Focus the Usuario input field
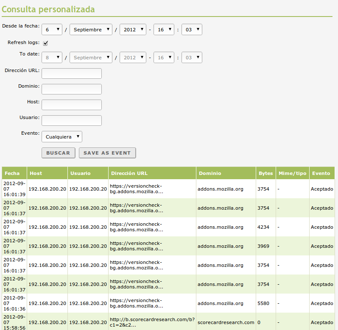Viewport: 338px width, 330px height. tap(72, 121)
